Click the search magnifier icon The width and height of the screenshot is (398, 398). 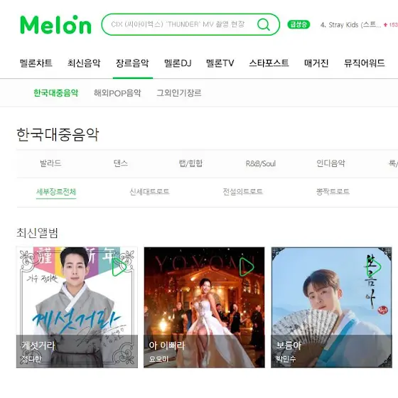tap(264, 25)
